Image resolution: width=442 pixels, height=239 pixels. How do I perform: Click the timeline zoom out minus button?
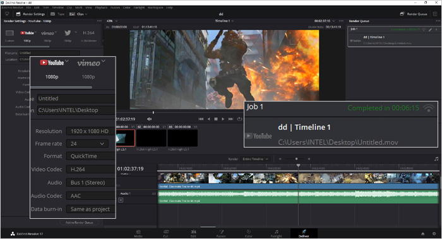click(x=280, y=159)
